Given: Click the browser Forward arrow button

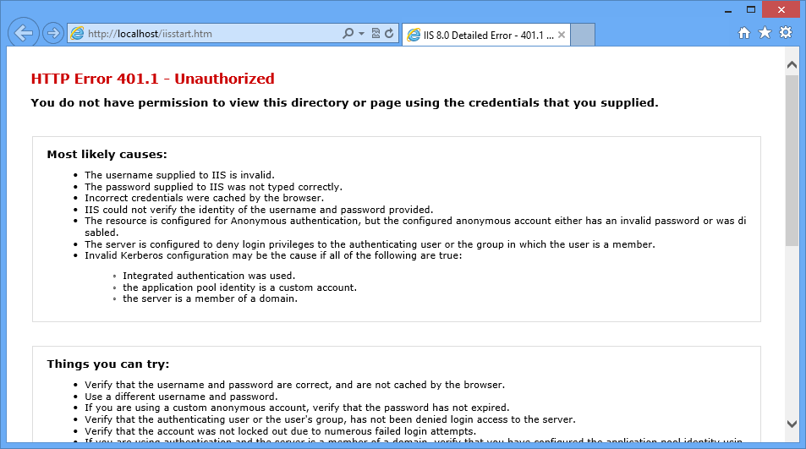Looking at the screenshot, I should pyautogui.click(x=53, y=34).
